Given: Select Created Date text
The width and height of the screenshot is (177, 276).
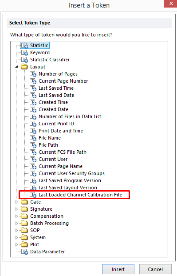Looking at the screenshot, I should 53,109.
